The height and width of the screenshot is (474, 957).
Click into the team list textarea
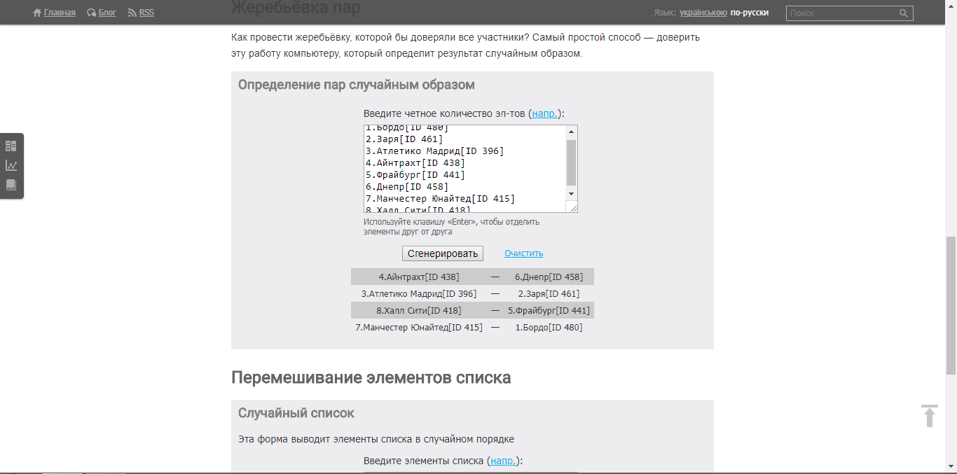(x=462, y=168)
